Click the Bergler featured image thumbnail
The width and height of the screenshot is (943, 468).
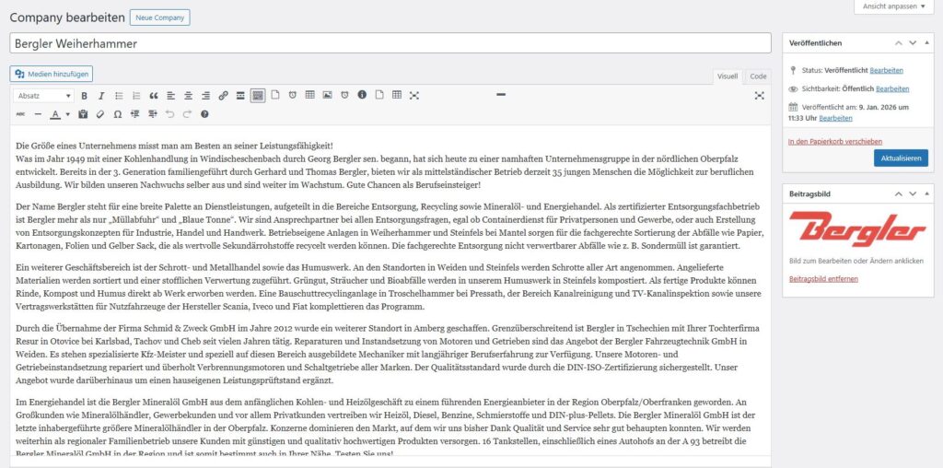(x=844, y=229)
